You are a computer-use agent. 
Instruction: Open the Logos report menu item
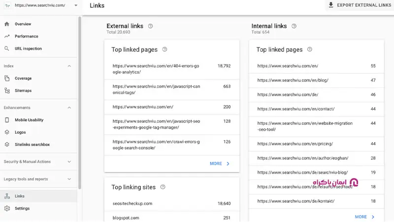pos(20,132)
